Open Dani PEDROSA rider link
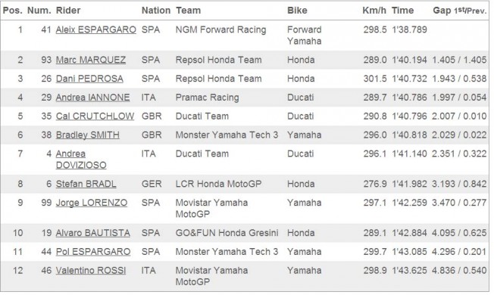Screen dimensions: 494x295 89,79
